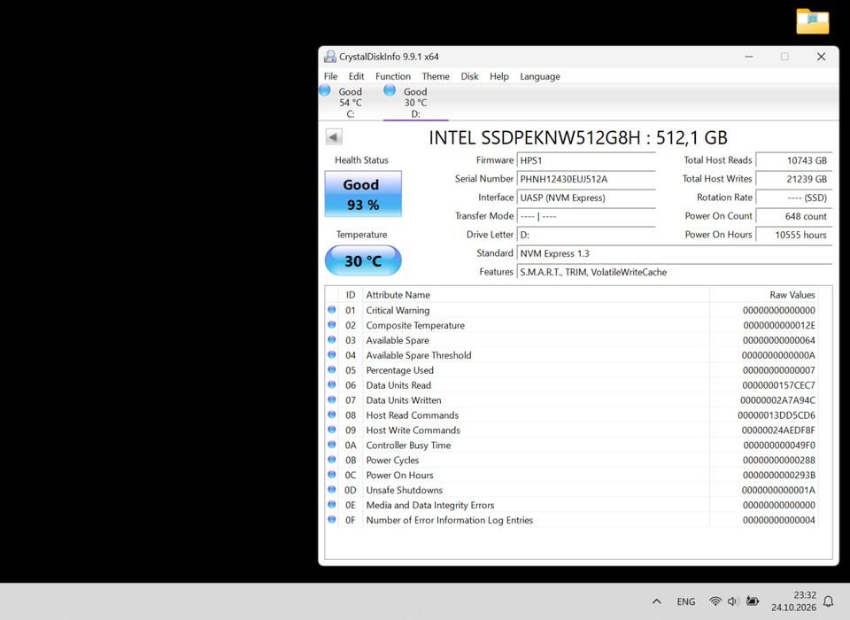Open the Language menu
This screenshot has height=620, width=850.
tap(540, 76)
